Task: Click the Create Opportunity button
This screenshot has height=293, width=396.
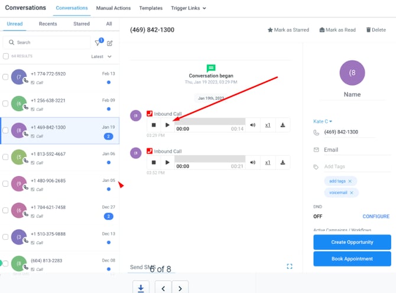Action: (352, 242)
